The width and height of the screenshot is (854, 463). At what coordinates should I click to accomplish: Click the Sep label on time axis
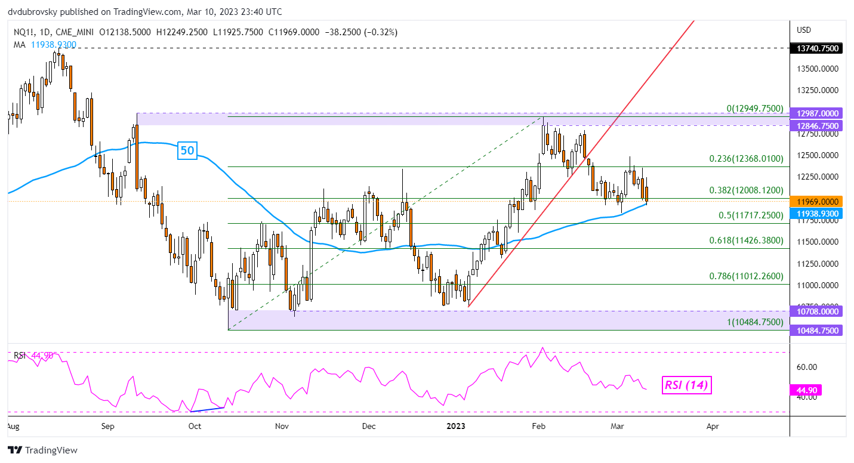click(108, 427)
